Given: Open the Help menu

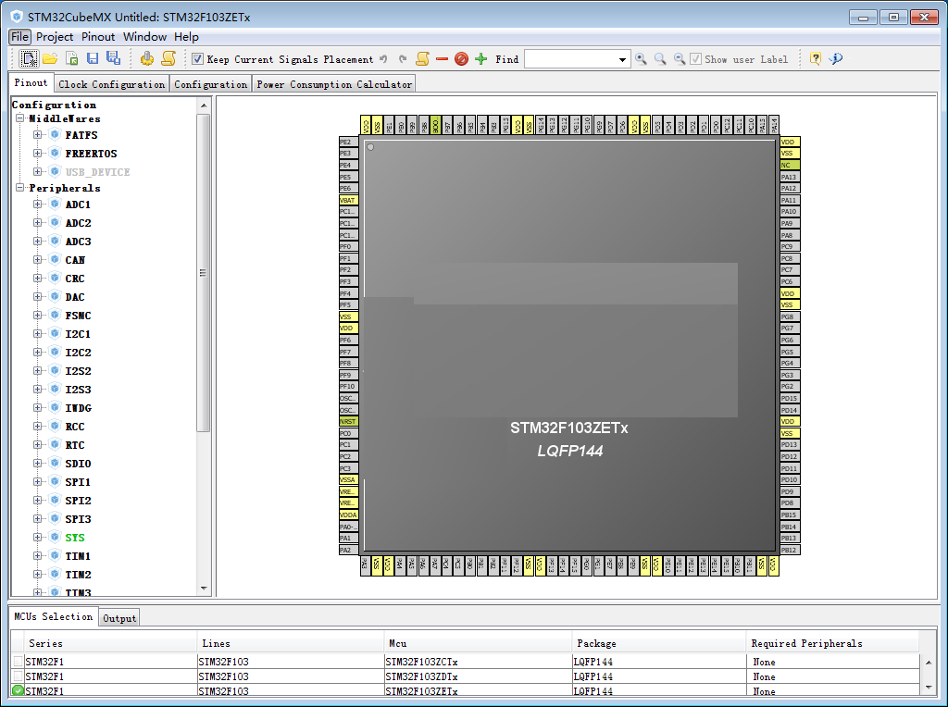Looking at the screenshot, I should point(186,36).
